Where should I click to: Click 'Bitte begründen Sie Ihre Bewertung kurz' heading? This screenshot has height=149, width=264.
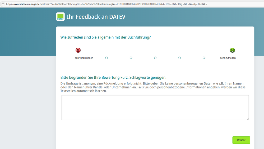point(113,77)
